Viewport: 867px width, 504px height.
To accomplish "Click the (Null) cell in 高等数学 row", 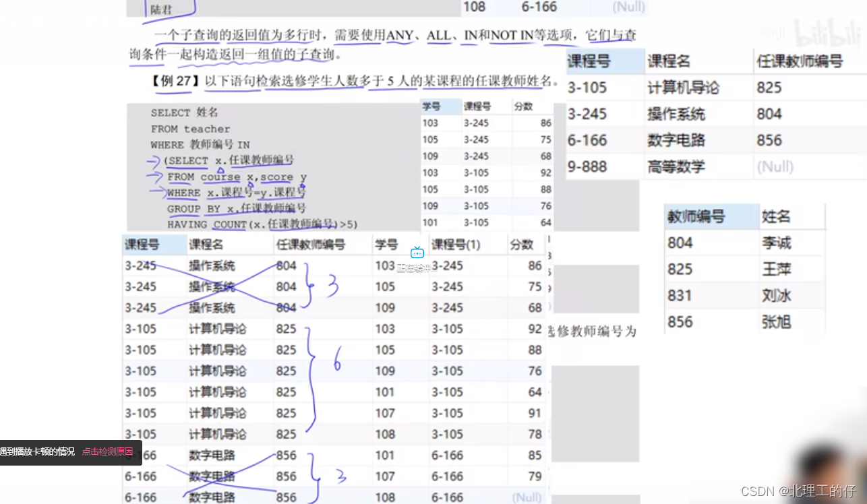I will pos(775,166).
